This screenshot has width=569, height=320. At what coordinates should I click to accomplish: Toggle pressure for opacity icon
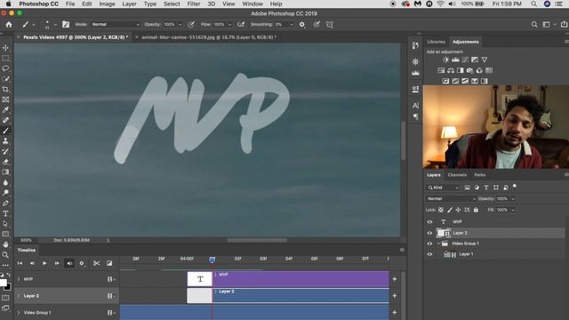191,24
